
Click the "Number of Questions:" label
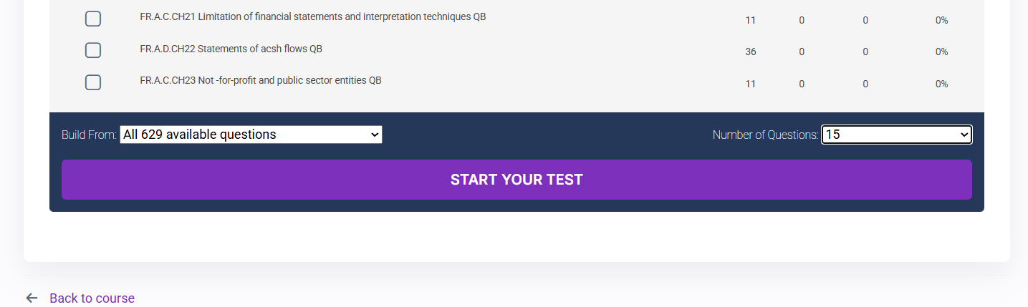[x=765, y=135]
